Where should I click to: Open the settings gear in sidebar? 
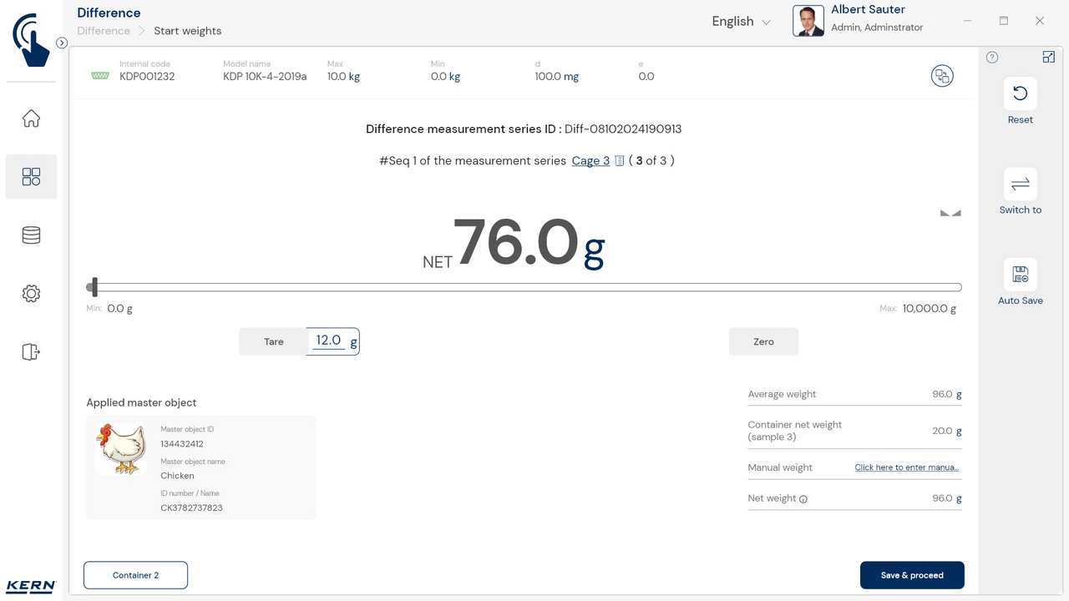pos(31,294)
